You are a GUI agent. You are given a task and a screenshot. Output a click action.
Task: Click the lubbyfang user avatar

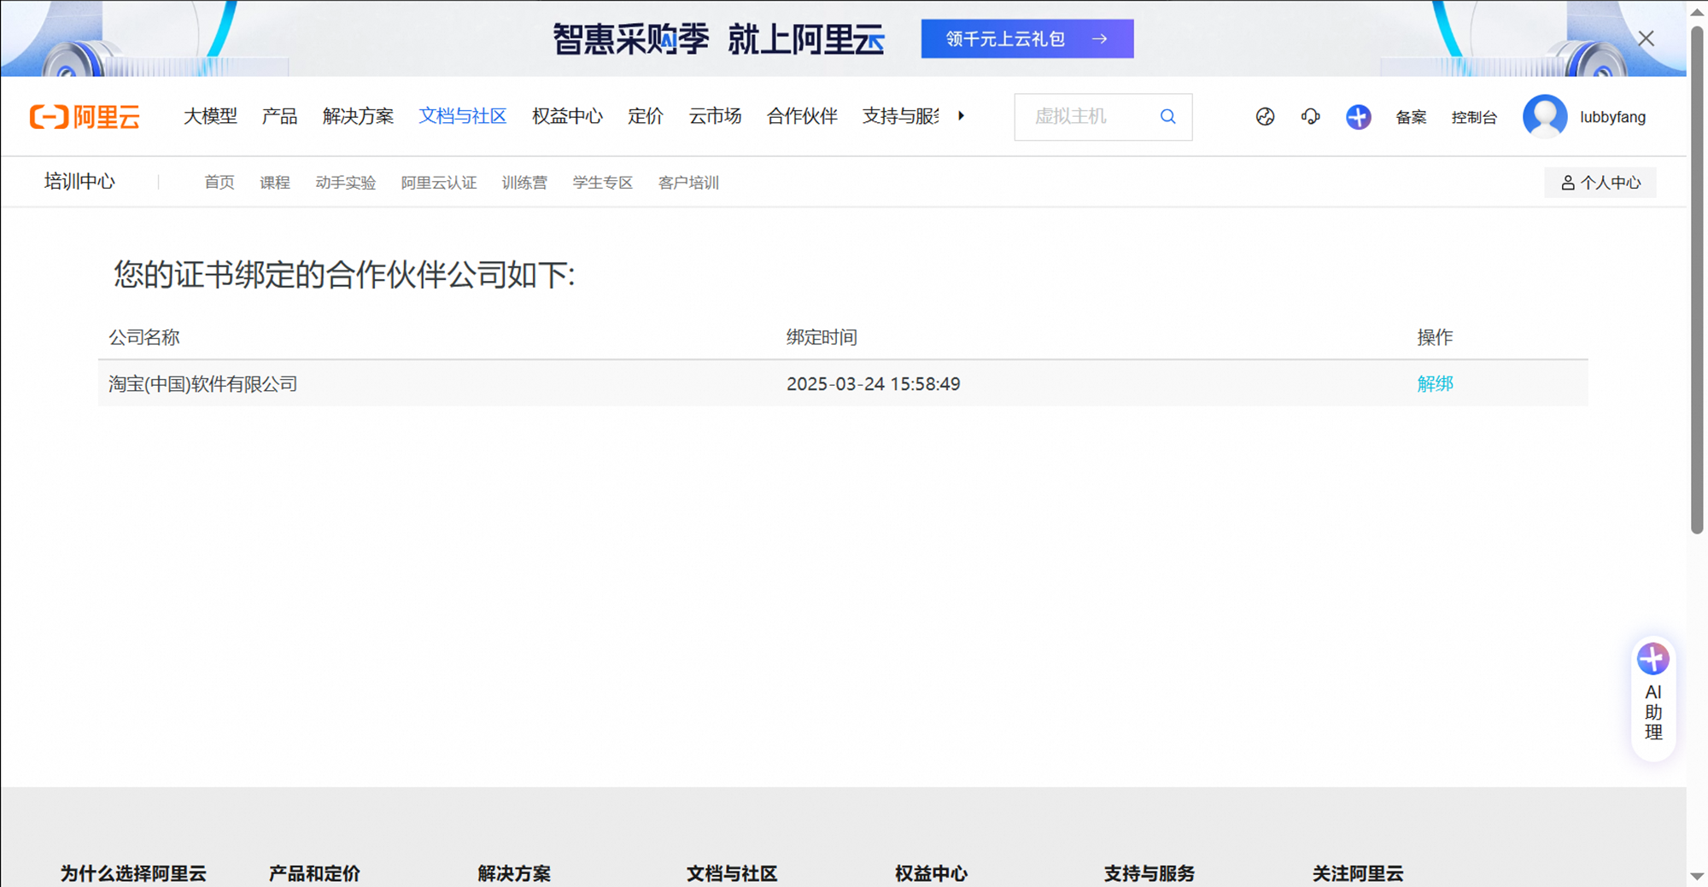1545,116
